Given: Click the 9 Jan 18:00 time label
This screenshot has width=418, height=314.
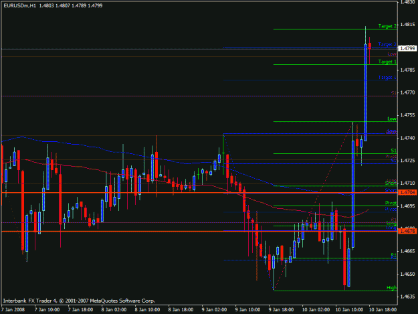Looking at the screenshot, I should pyautogui.click(x=282, y=310).
